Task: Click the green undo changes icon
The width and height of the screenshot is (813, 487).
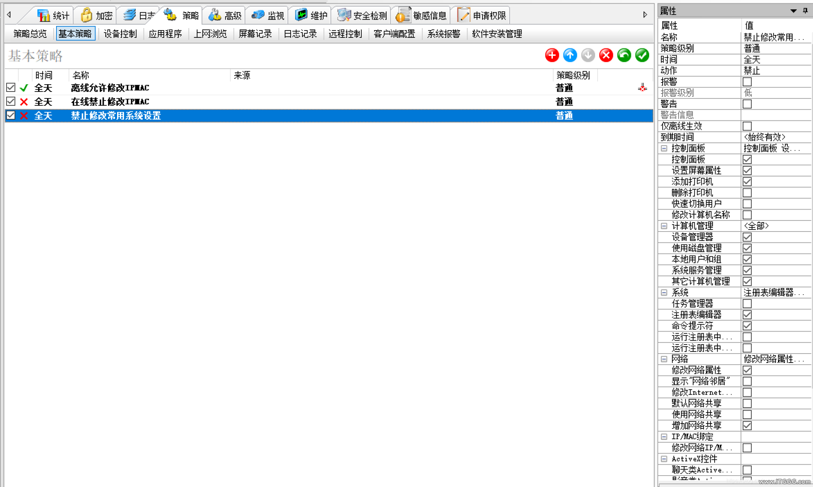Action: pos(624,55)
